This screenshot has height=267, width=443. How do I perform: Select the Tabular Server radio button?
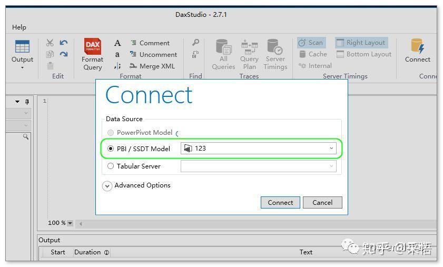tap(111, 166)
